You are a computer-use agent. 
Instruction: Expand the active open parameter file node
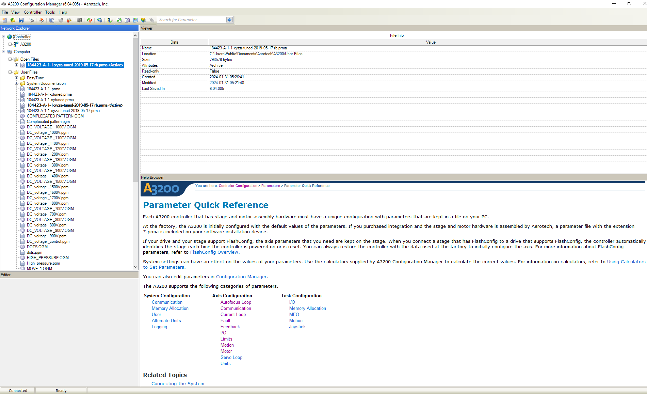pos(17,65)
